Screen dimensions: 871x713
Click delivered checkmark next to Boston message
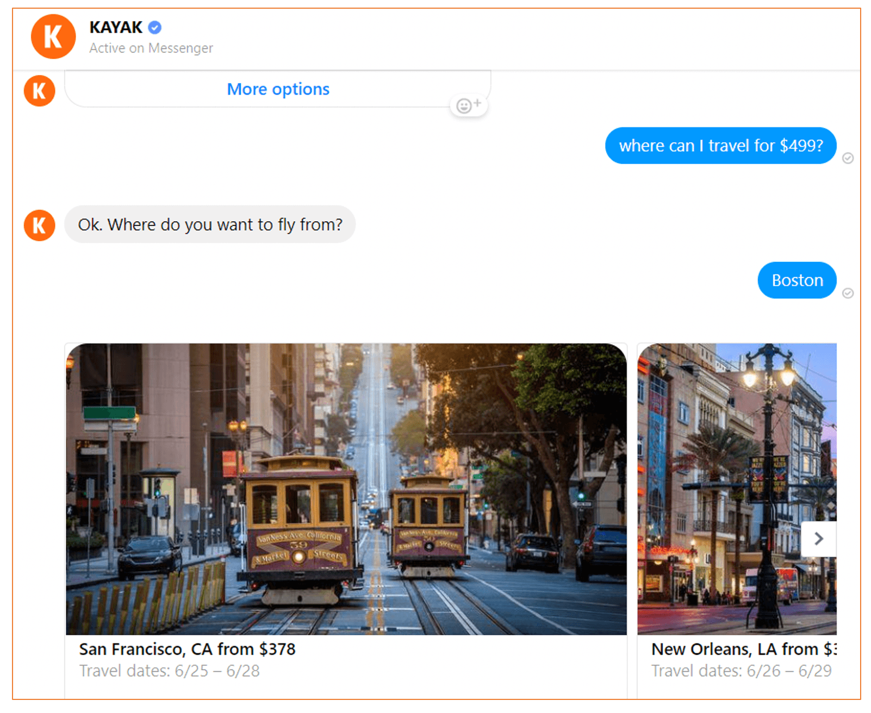pyautogui.click(x=848, y=293)
